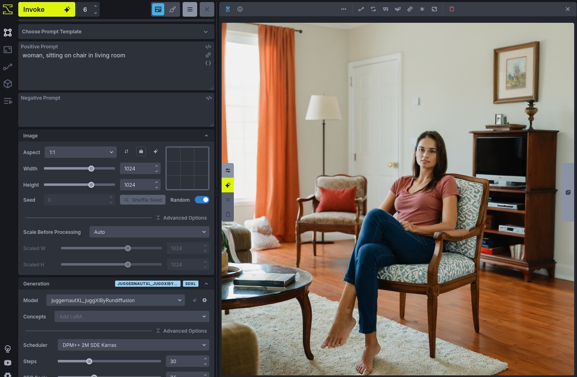The width and height of the screenshot is (577, 377).
Task: Click the optimize dimensions sparkle icon
Action: (x=155, y=151)
